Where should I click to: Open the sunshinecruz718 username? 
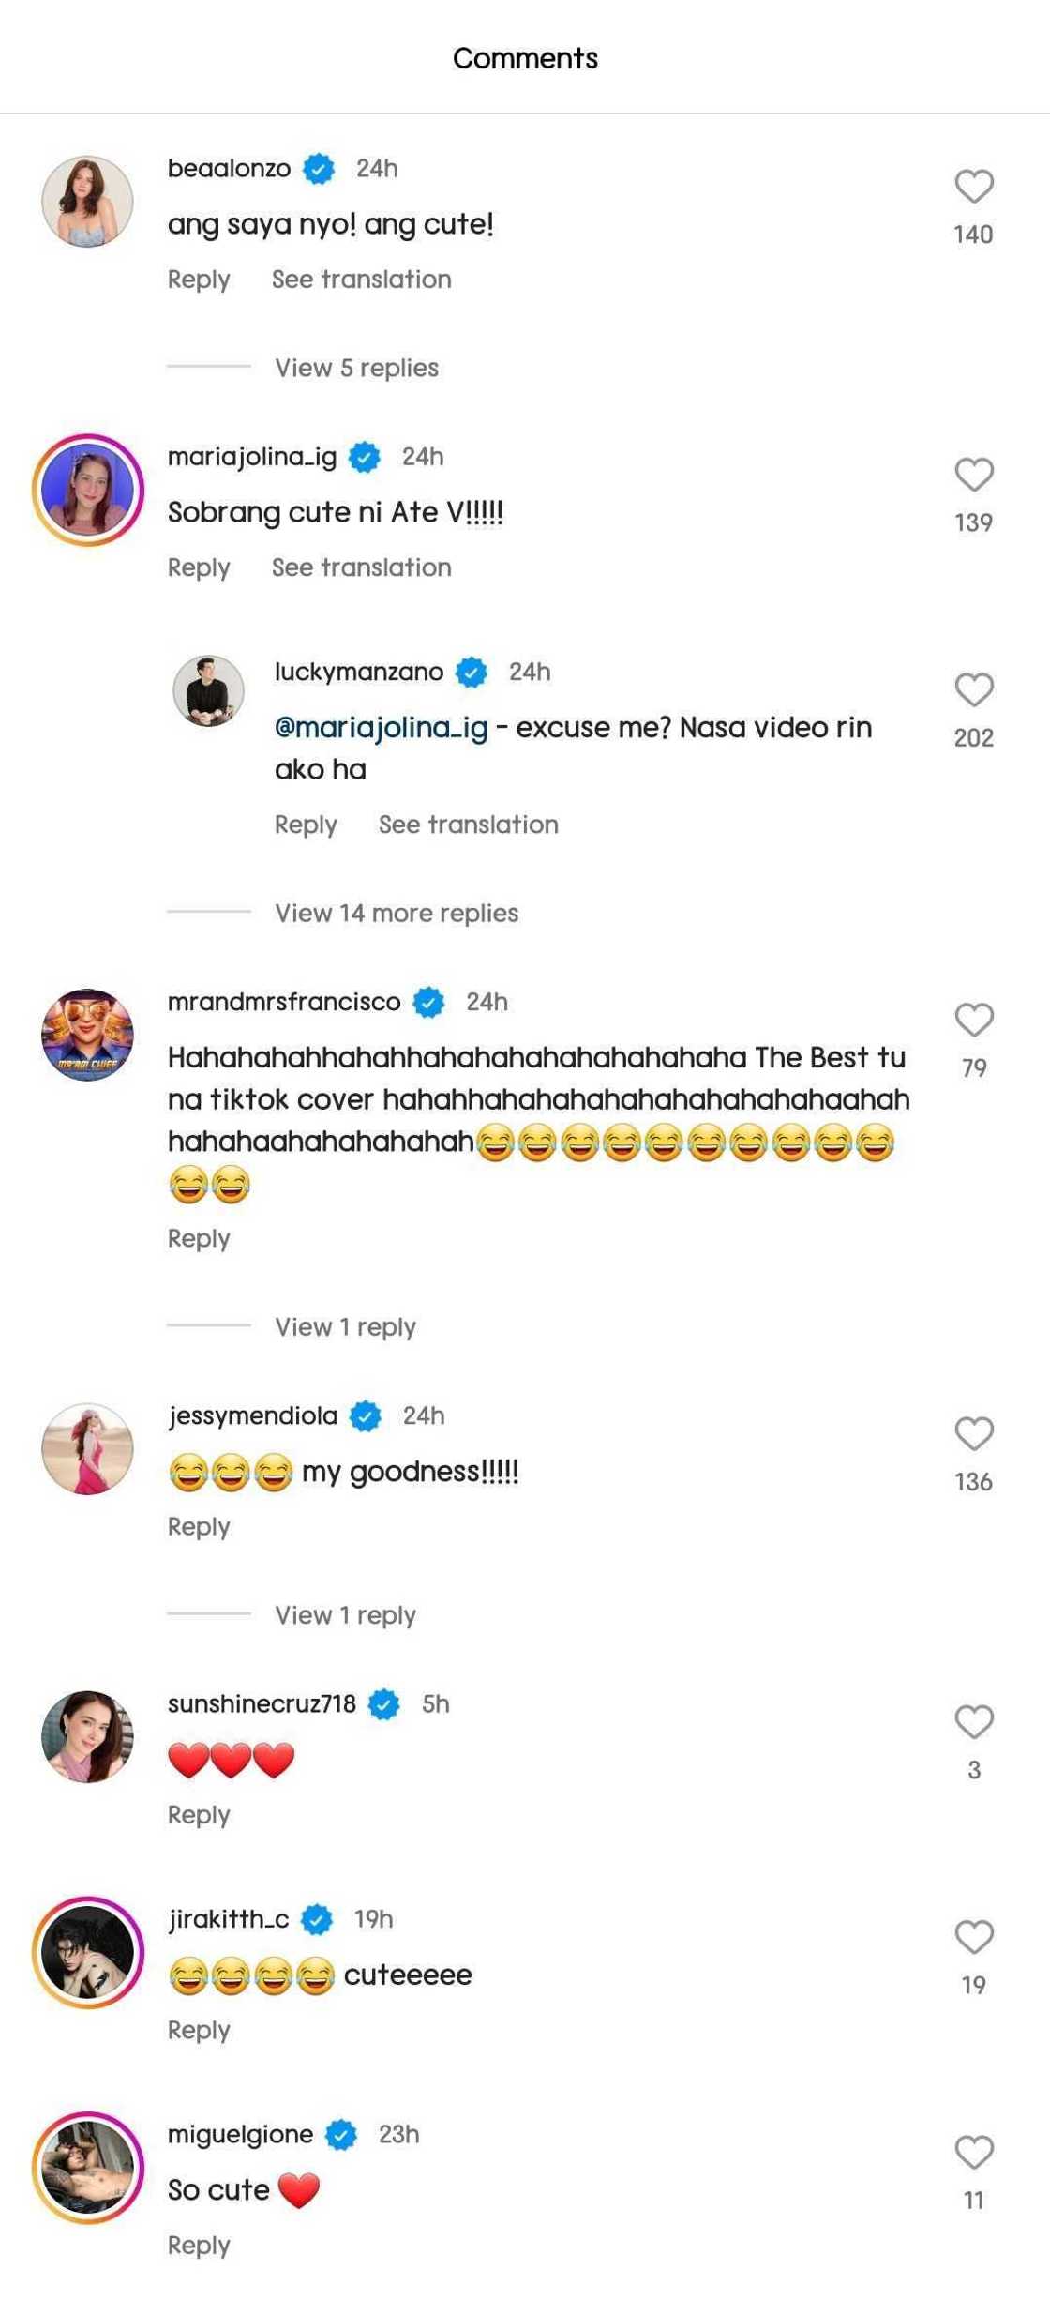coord(262,1703)
